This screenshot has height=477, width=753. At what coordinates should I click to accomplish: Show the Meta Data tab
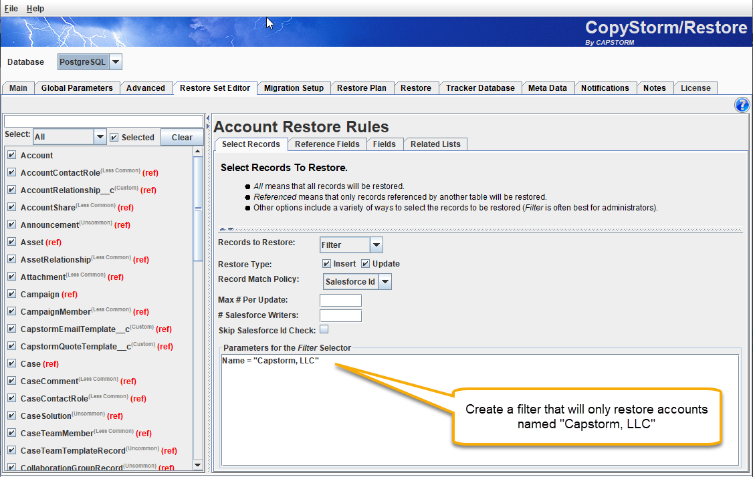coord(548,88)
